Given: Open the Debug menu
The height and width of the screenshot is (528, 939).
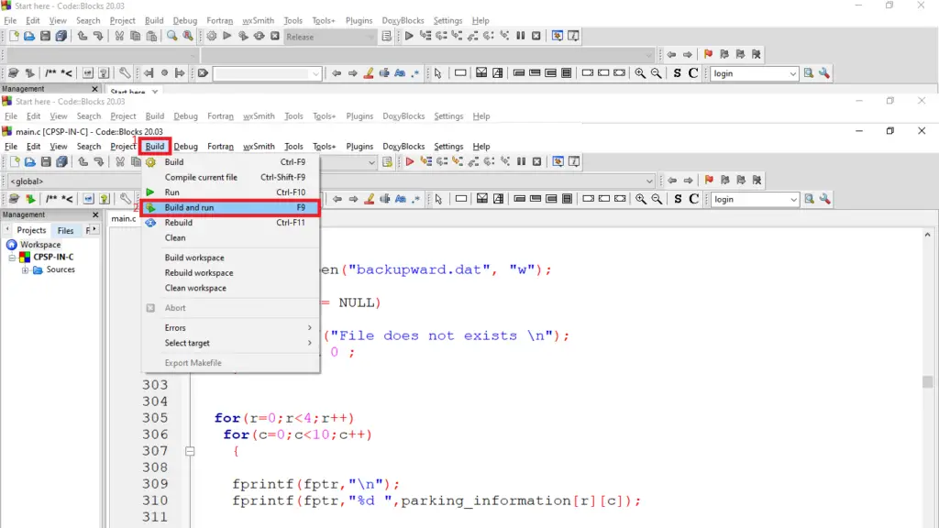Looking at the screenshot, I should [x=185, y=147].
